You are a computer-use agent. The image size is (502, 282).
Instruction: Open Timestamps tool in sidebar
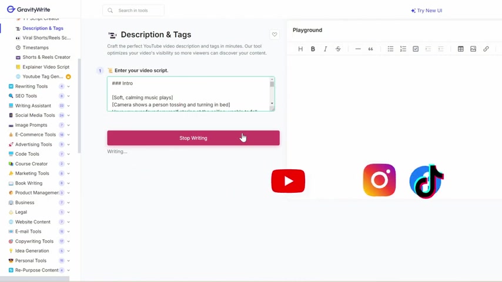tap(35, 48)
